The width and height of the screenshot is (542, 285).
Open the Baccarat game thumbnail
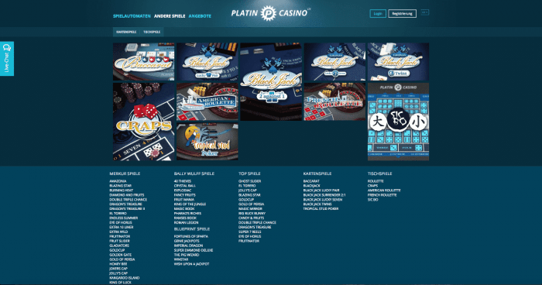pos(144,61)
